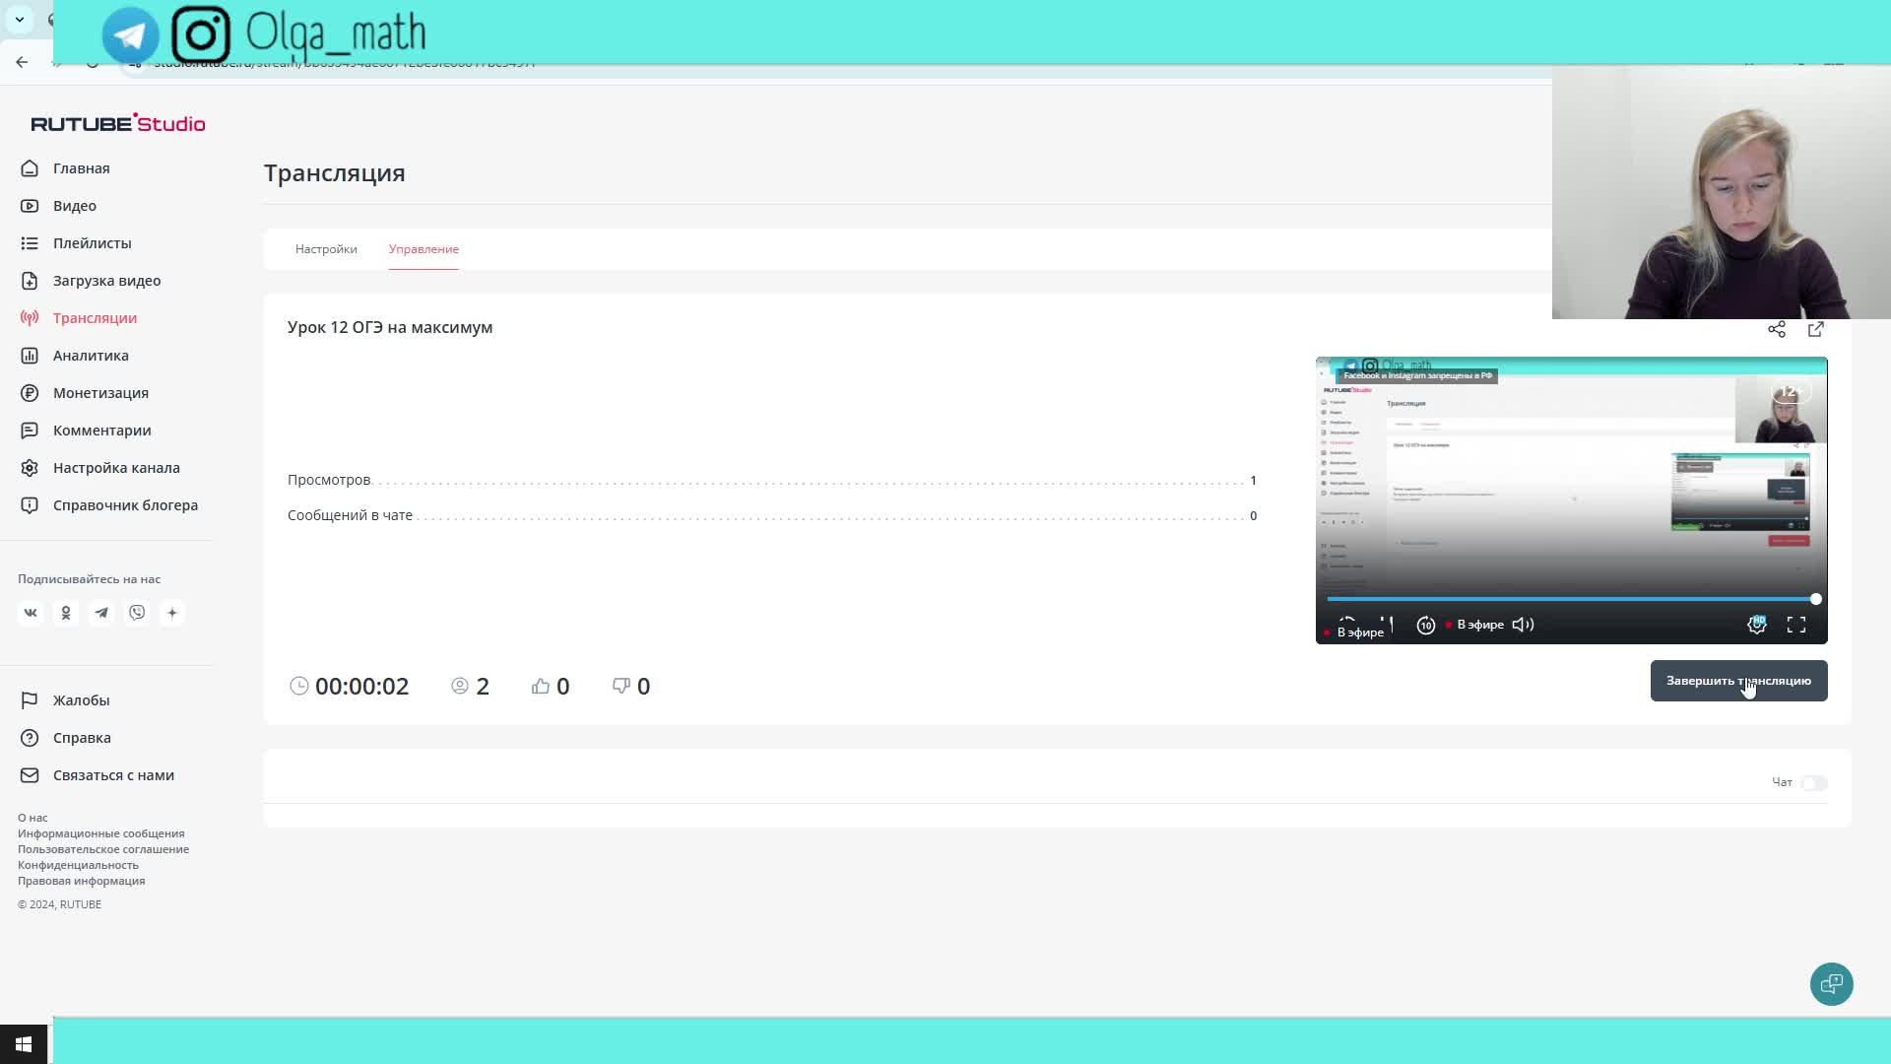
Task: Open Telegram social link in sidebar
Action: click(x=101, y=613)
